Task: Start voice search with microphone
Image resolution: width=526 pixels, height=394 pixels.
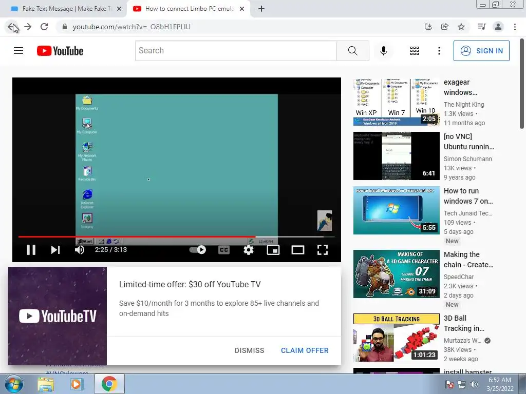Action: 383,51
